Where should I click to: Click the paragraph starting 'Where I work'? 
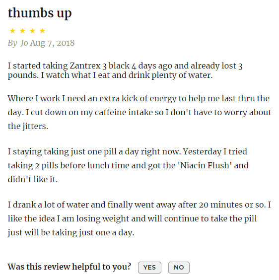[x=139, y=112]
